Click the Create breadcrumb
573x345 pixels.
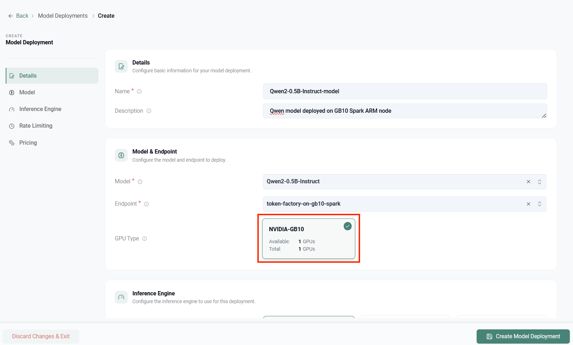pos(106,16)
